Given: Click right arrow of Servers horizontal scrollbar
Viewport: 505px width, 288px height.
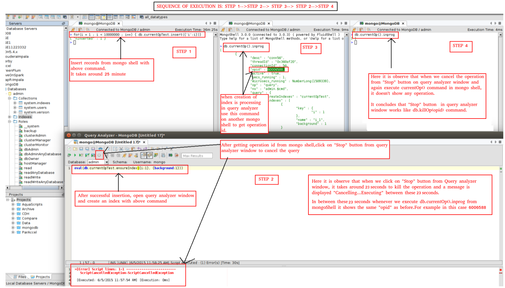Looking at the screenshot, I should 61,188.
